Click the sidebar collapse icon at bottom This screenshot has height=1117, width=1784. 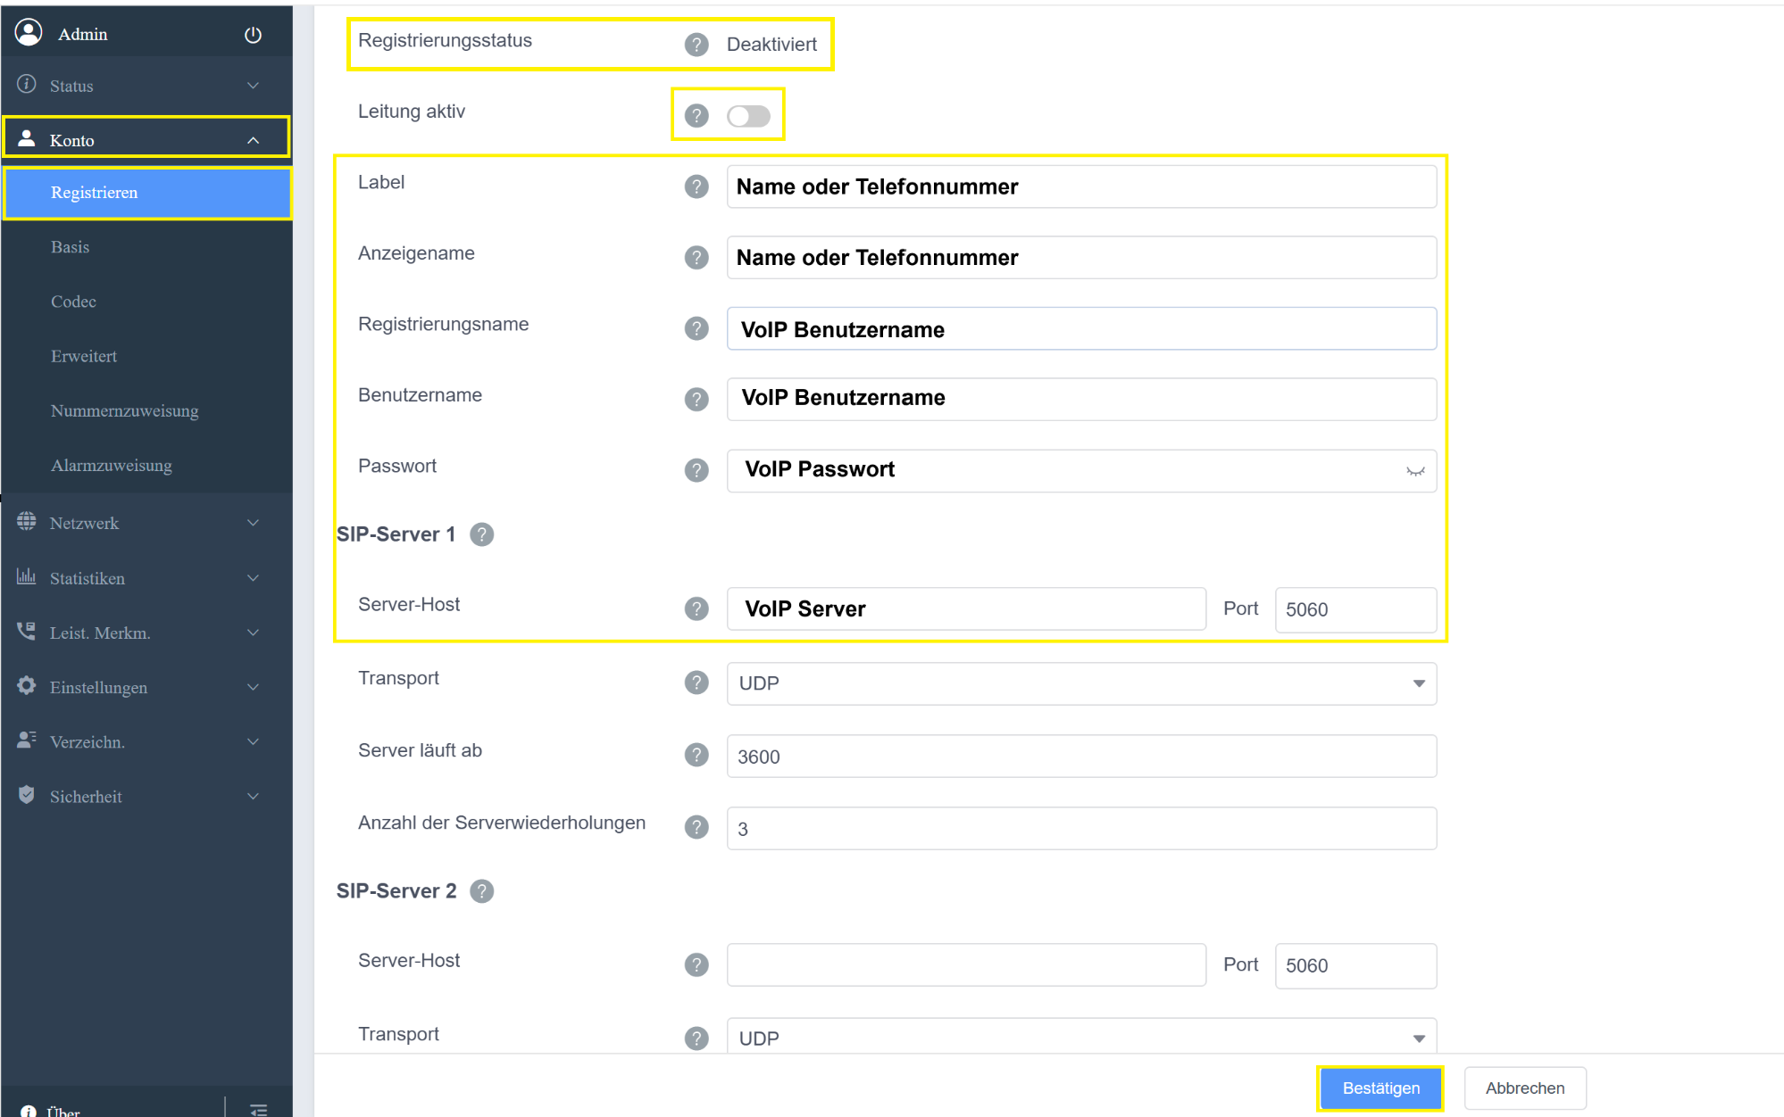(259, 1109)
